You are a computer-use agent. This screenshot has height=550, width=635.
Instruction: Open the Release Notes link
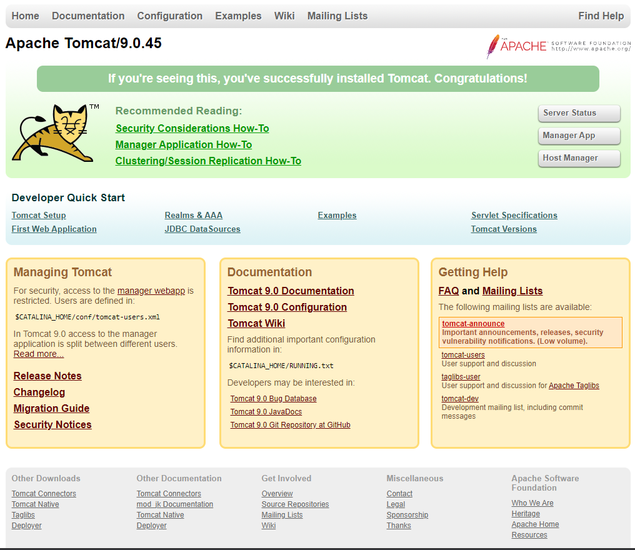tap(47, 376)
